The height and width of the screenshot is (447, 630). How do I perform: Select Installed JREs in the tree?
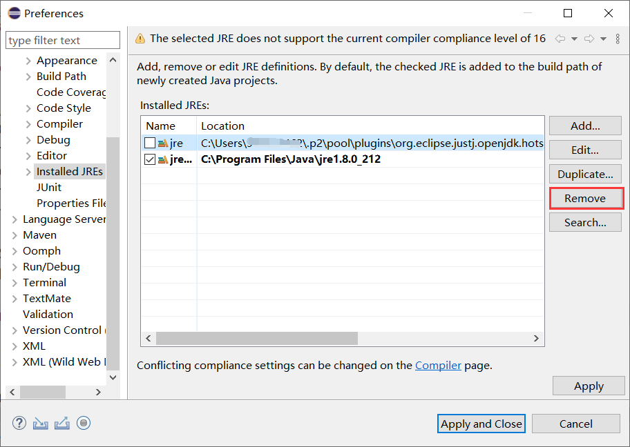click(x=70, y=171)
